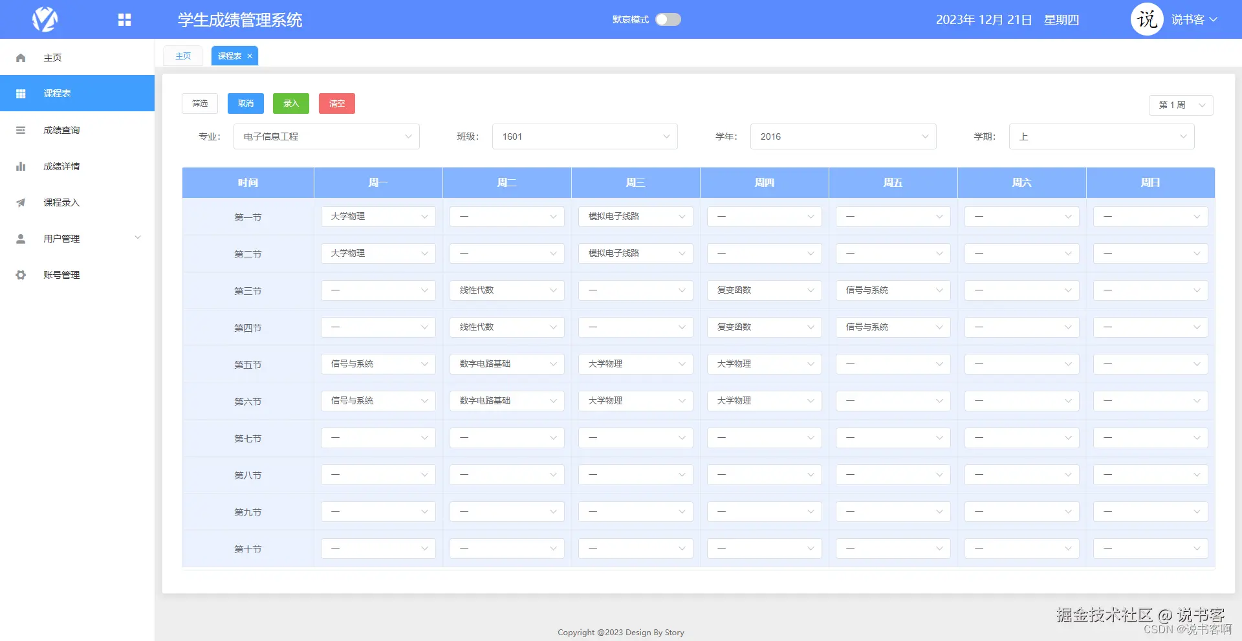The width and height of the screenshot is (1242, 641).
Task: Open 账号管理 settings gear icon
Action: pyautogui.click(x=20, y=274)
